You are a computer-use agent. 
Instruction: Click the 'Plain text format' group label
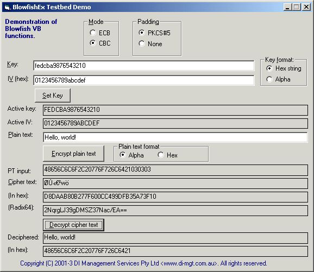(139, 147)
